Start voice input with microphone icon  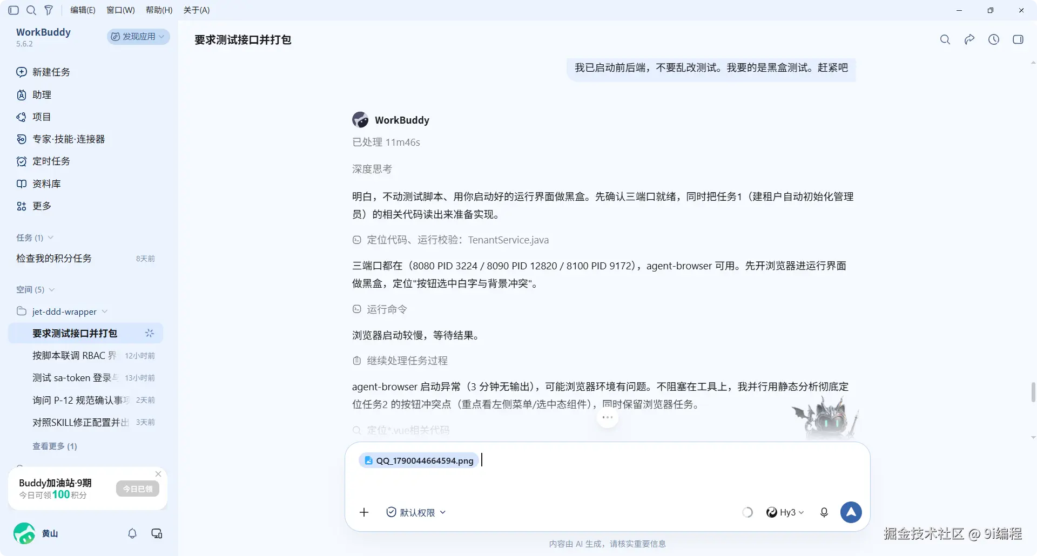824,512
